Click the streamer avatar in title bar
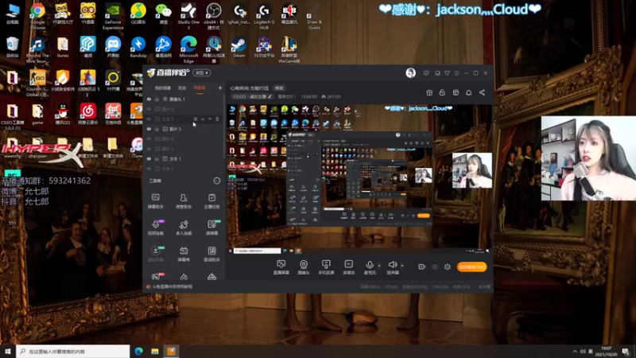The image size is (636, 358). [410, 73]
